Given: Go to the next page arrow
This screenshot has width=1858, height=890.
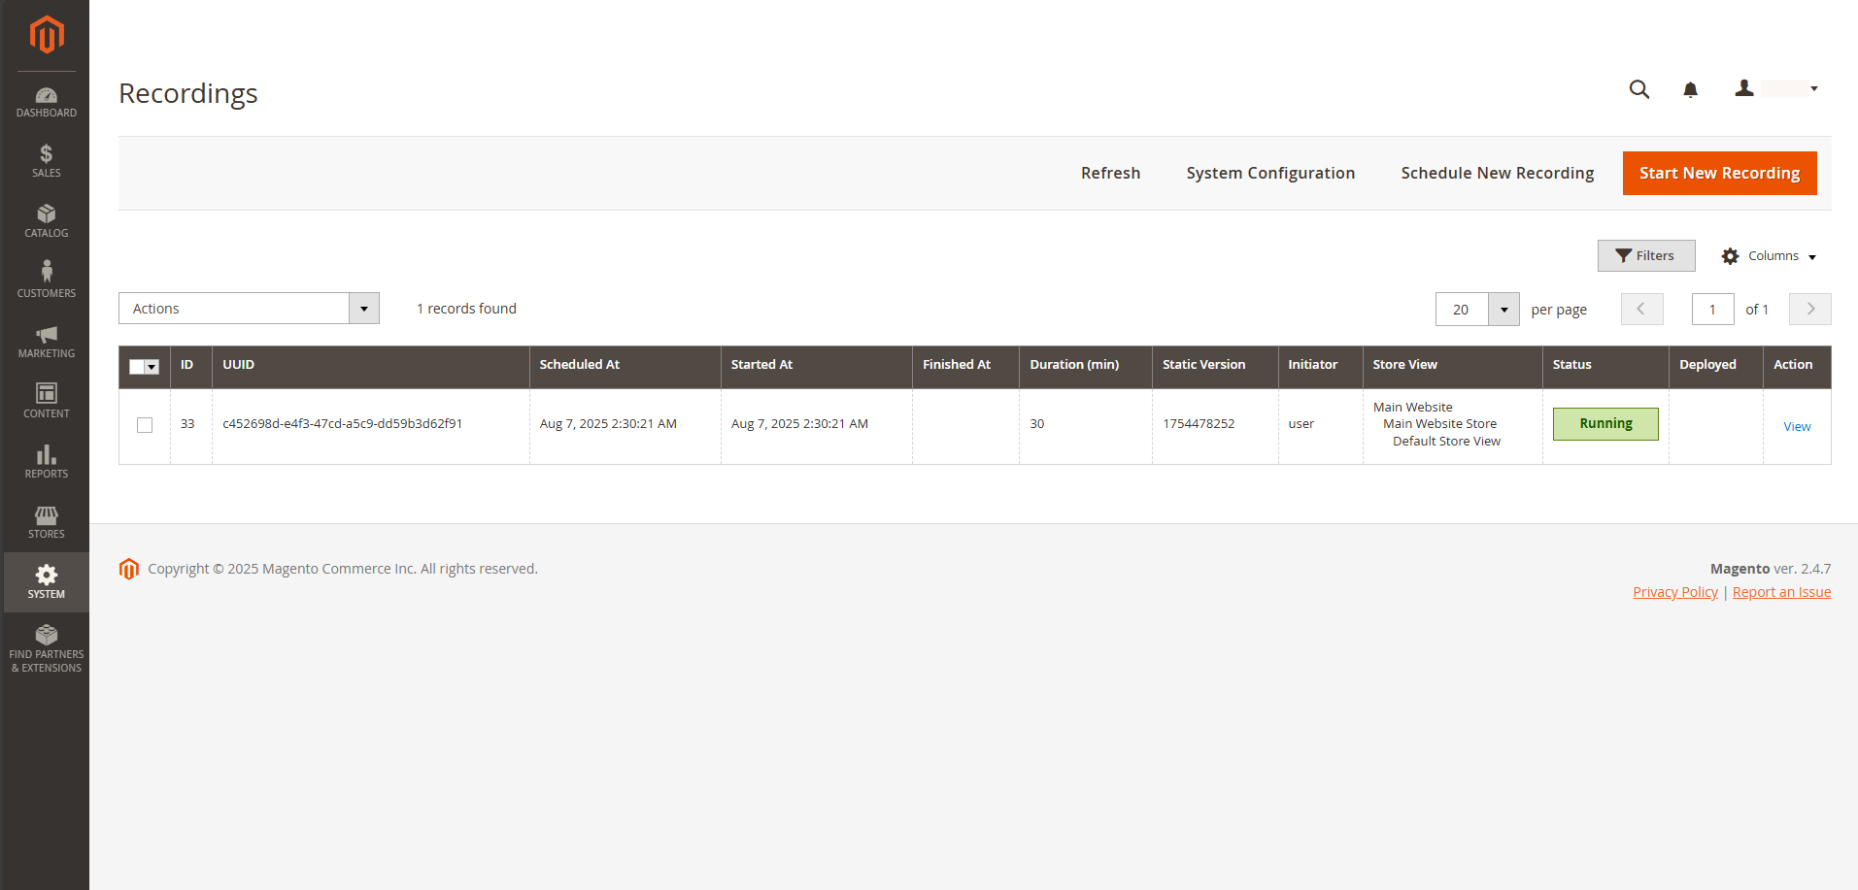Looking at the screenshot, I should [x=1810, y=310].
